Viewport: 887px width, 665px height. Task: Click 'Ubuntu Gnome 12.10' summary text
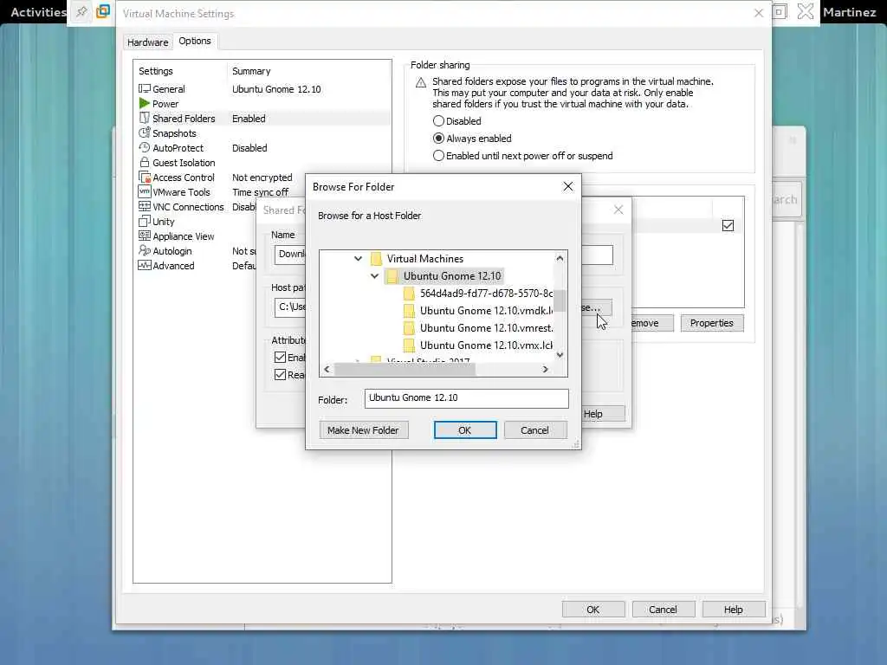(x=276, y=89)
